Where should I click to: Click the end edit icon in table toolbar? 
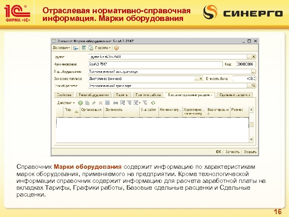(107, 103)
